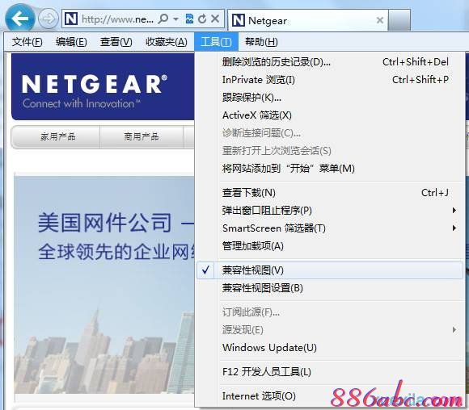The image size is (469, 410).
Task: Open the 收藏夹(A) menu
Action: click(167, 42)
